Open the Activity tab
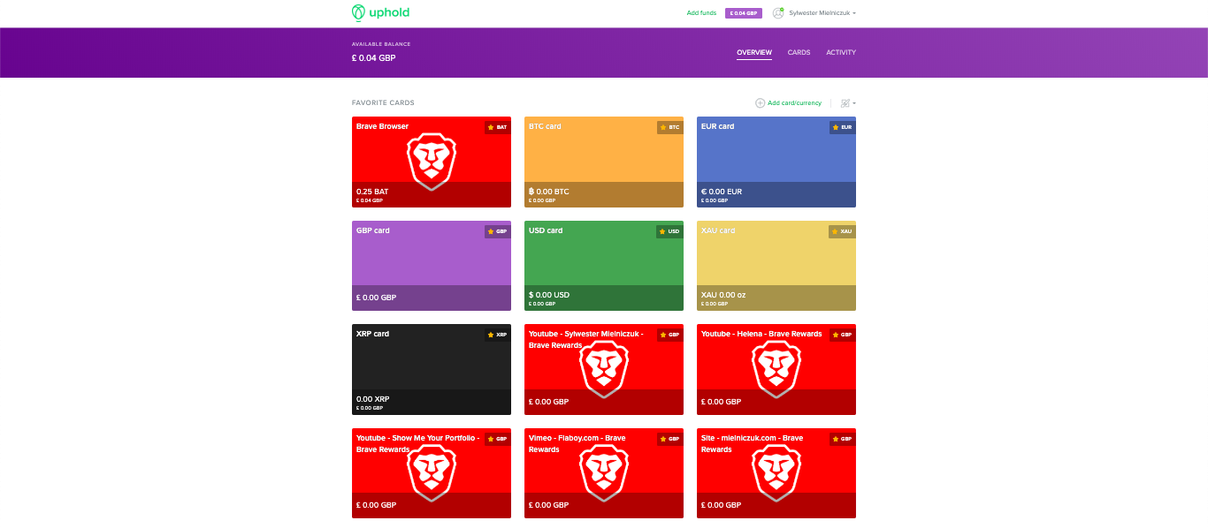 [841, 53]
